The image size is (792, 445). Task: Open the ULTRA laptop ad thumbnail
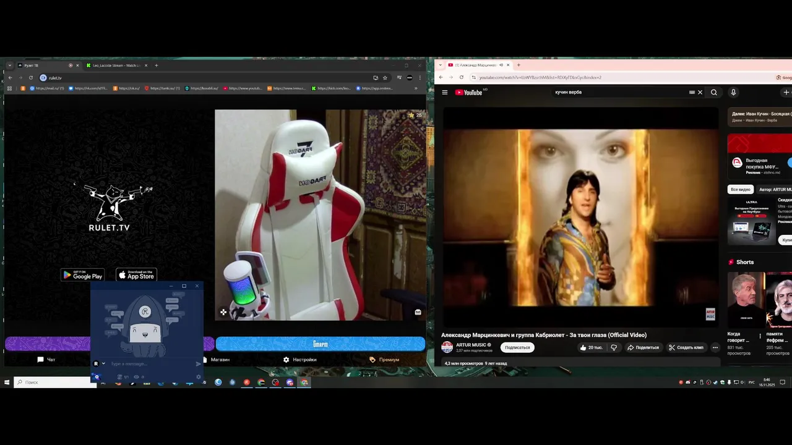tap(751, 221)
